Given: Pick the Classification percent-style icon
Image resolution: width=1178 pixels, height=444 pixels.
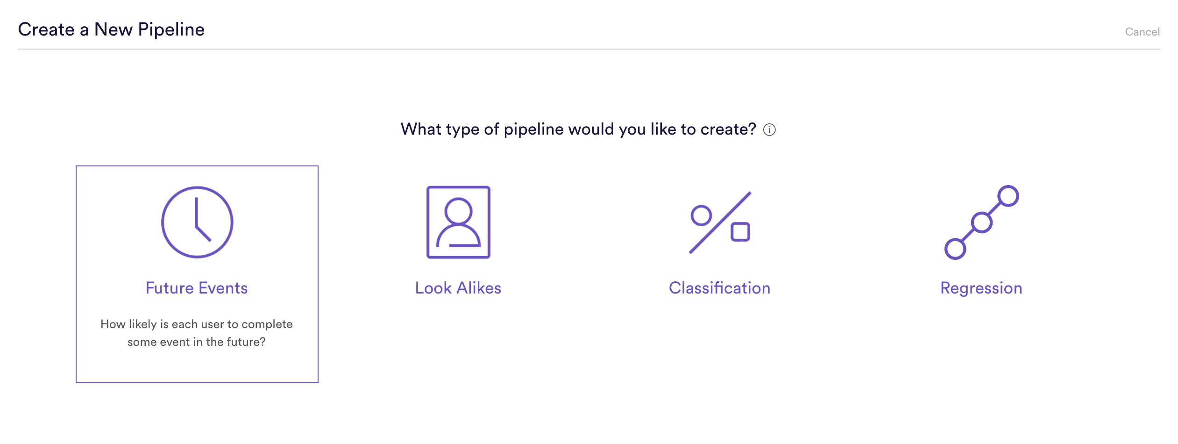Looking at the screenshot, I should [x=720, y=223].
